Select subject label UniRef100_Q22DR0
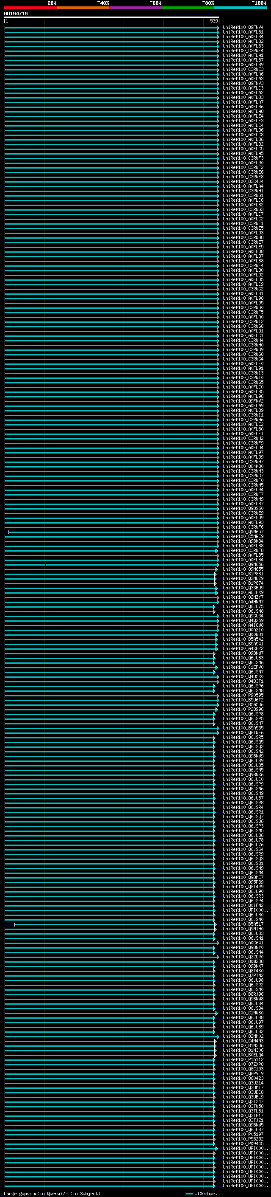The width and height of the screenshot is (271, 1197). coord(243,957)
